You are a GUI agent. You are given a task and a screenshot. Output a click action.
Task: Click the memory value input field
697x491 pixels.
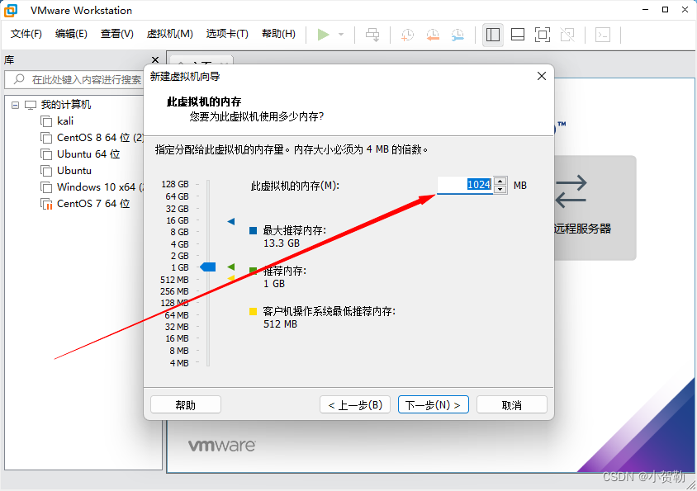click(465, 185)
